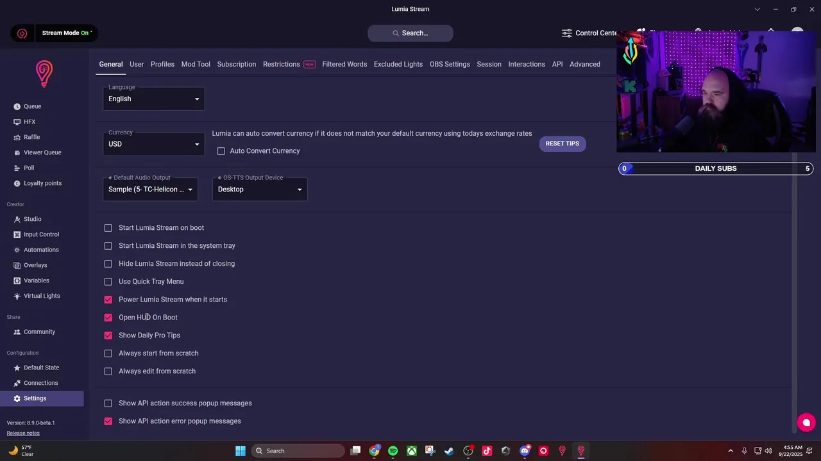Switch to the User tab
This screenshot has height=461, width=821.
pos(137,64)
